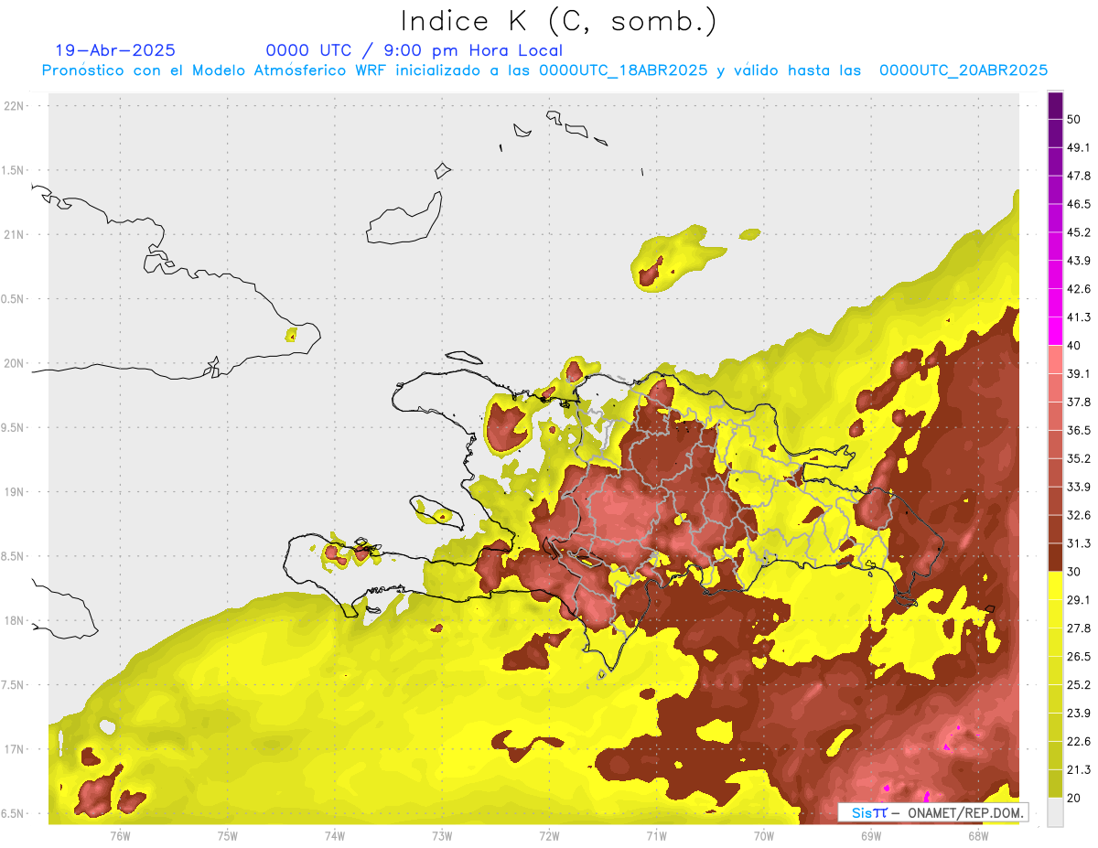
Task: Pick the bright yellow swatch between 29.1 and 30
Action: [x=1055, y=585]
